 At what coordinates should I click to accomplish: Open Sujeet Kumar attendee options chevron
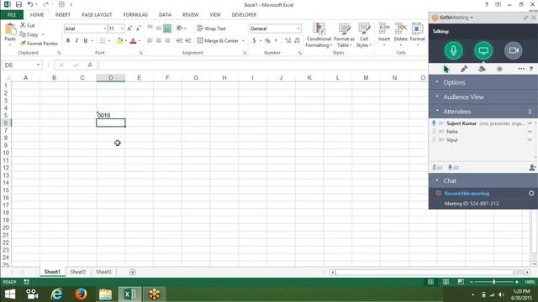530,123
